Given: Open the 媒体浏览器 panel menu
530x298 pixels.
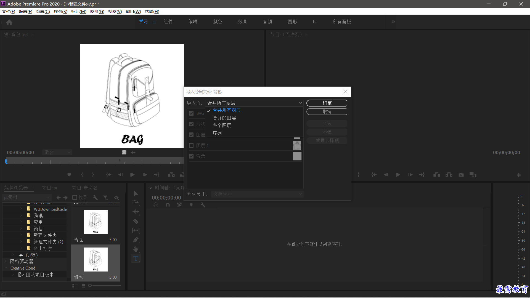Looking at the screenshot, I should 33,188.
